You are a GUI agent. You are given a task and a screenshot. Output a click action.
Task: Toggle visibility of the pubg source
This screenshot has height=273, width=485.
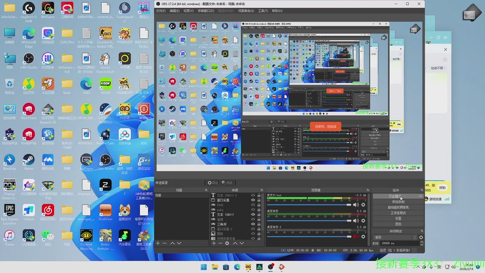click(x=253, y=209)
